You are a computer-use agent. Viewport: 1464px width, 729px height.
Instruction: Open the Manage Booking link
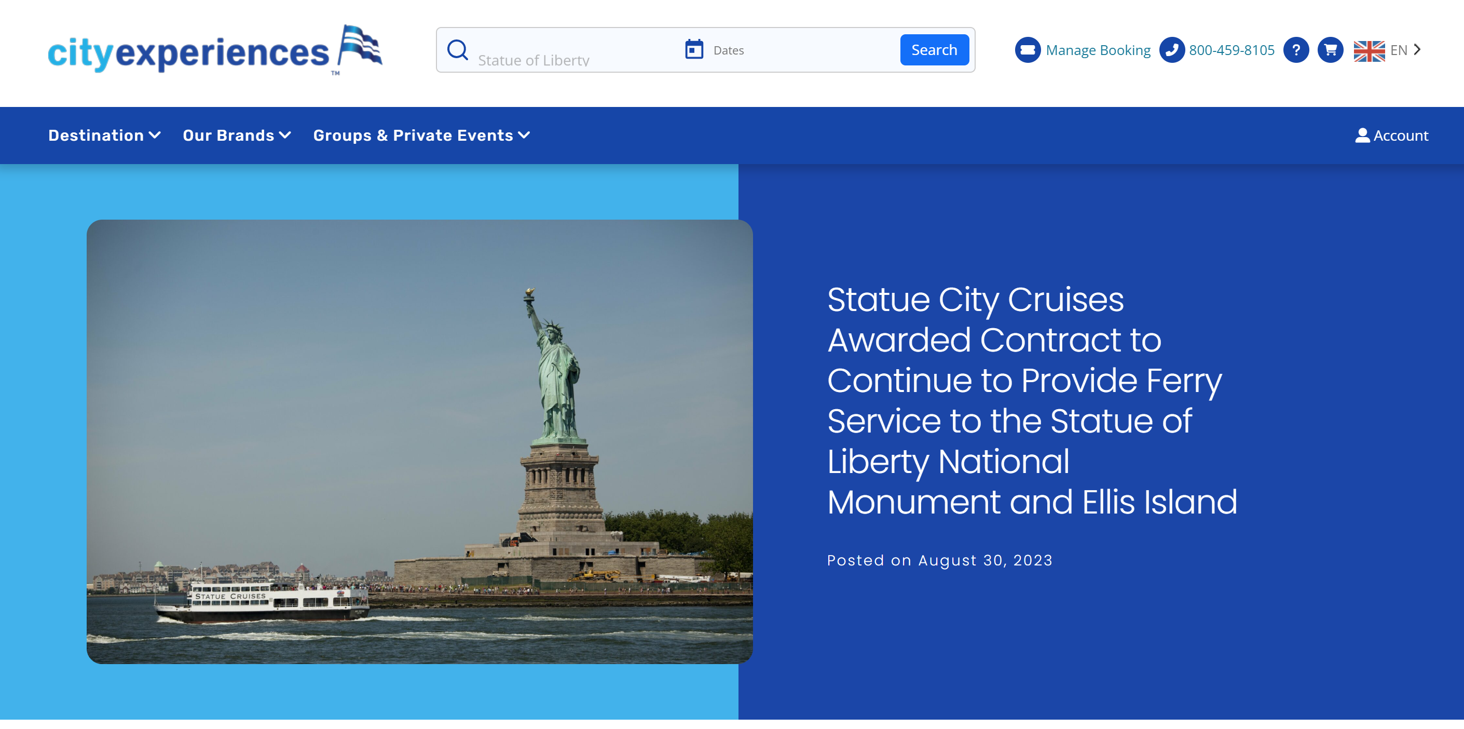point(1098,50)
